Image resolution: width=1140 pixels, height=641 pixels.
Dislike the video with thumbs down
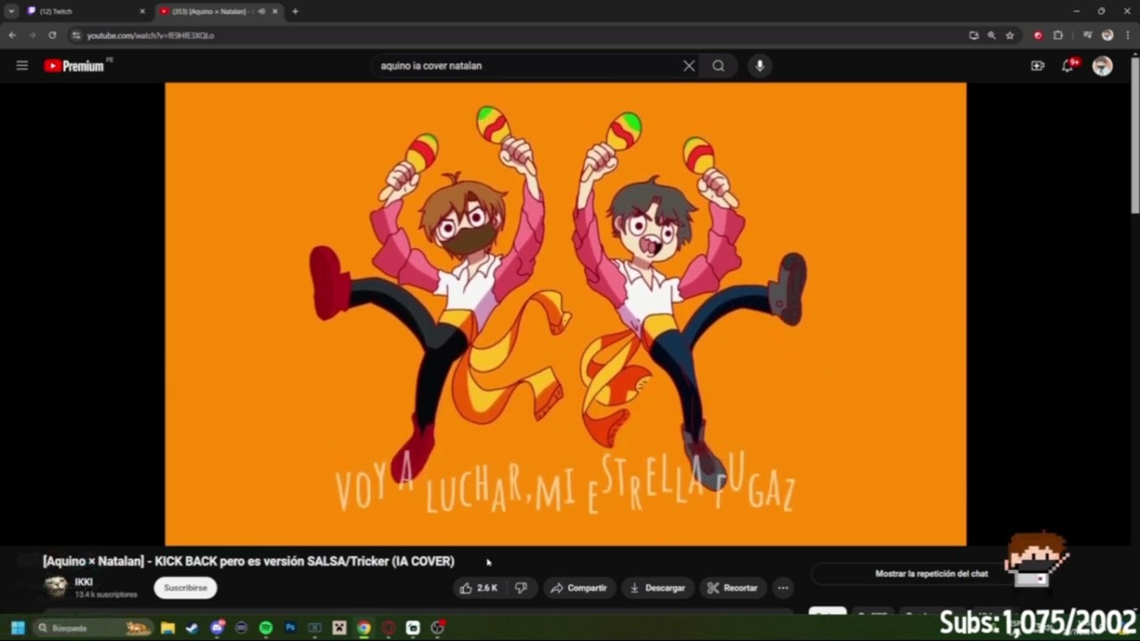coord(522,588)
